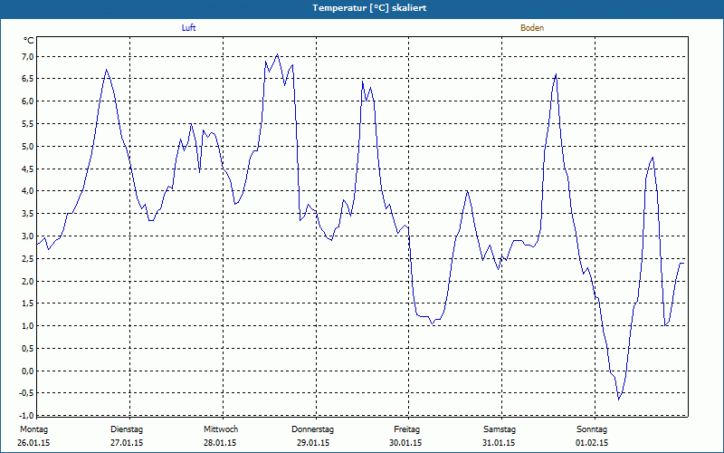
Task: Click the Dienstag day label
Action: click(127, 429)
